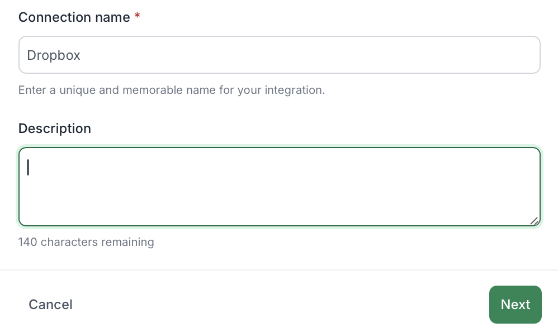Click the center of the Description box
The width and height of the screenshot is (558, 332).
coord(280,187)
